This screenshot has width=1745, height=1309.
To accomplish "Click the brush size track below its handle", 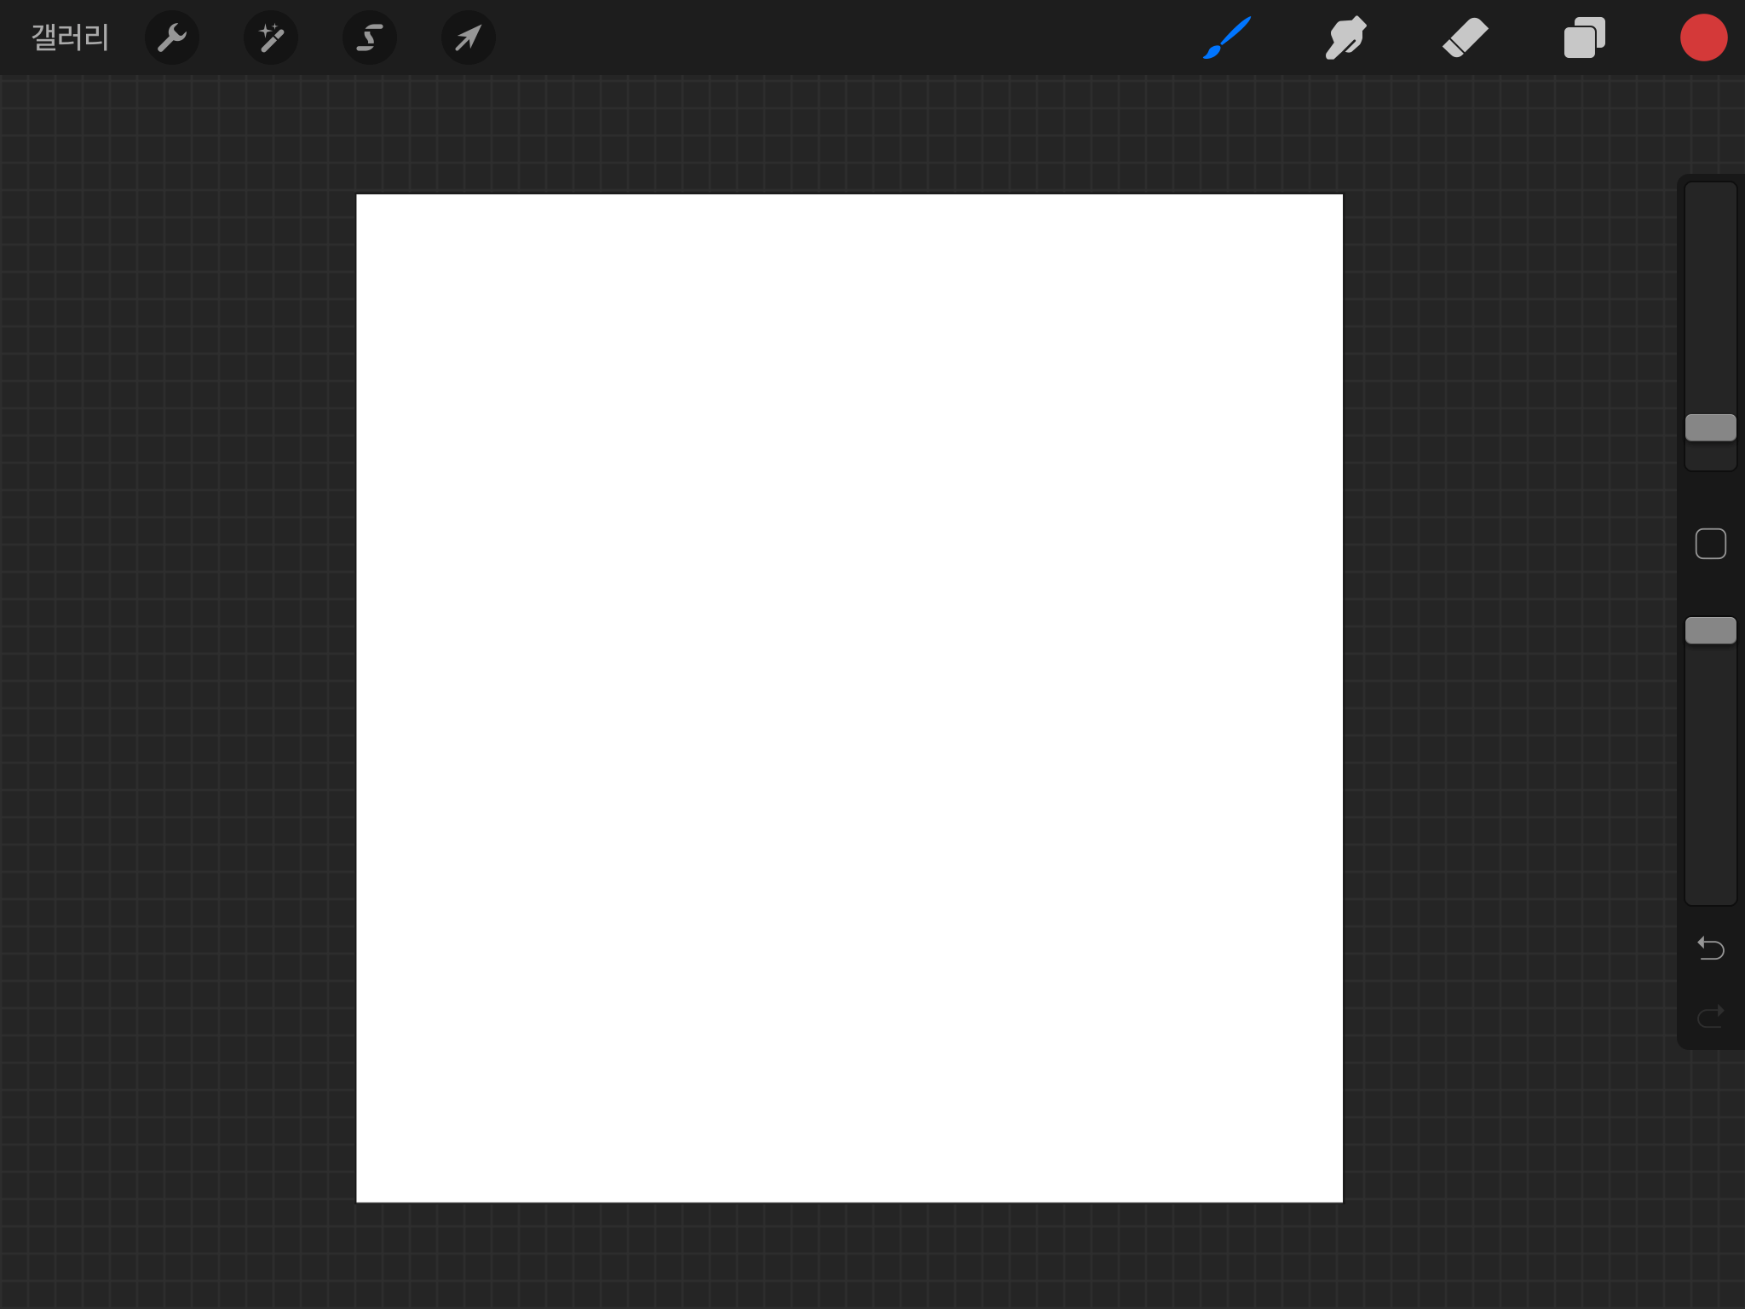I will pyautogui.click(x=1710, y=457).
